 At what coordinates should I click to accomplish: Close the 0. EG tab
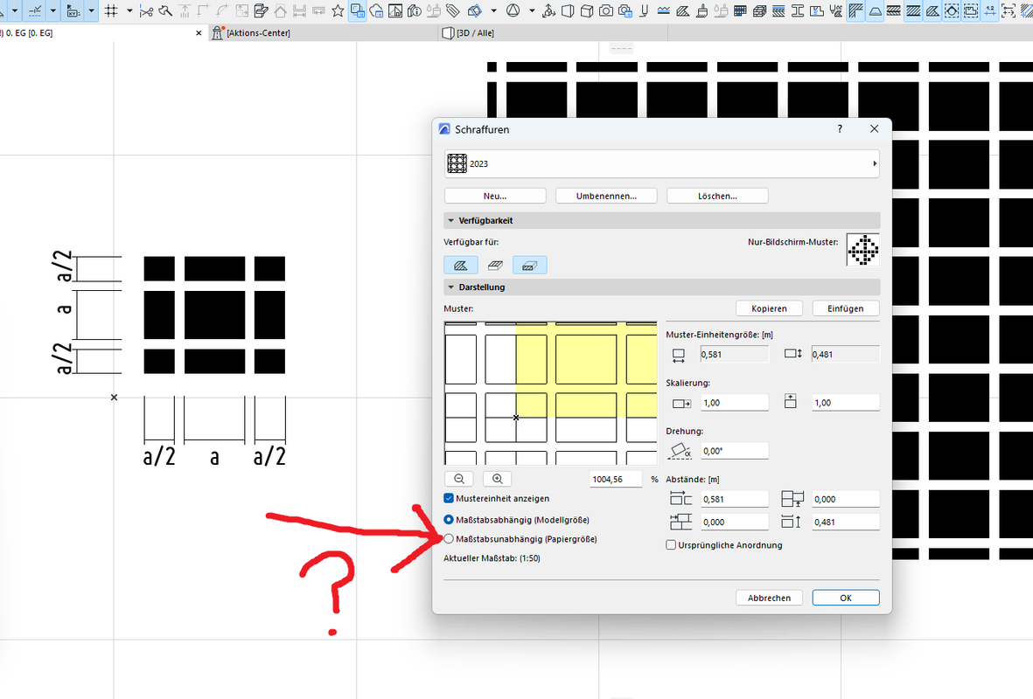(x=199, y=33)
